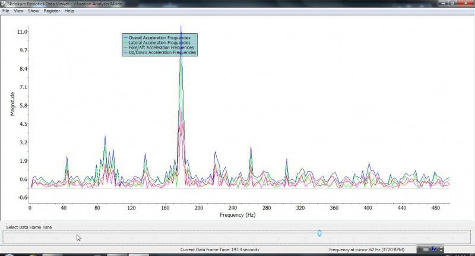The image size is (475, 256).
Task: Click the Skookum Robotics title bar icon
Action: 4,4
